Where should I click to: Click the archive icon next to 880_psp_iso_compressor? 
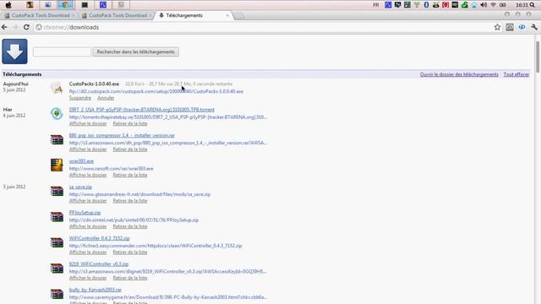(57, 139)
